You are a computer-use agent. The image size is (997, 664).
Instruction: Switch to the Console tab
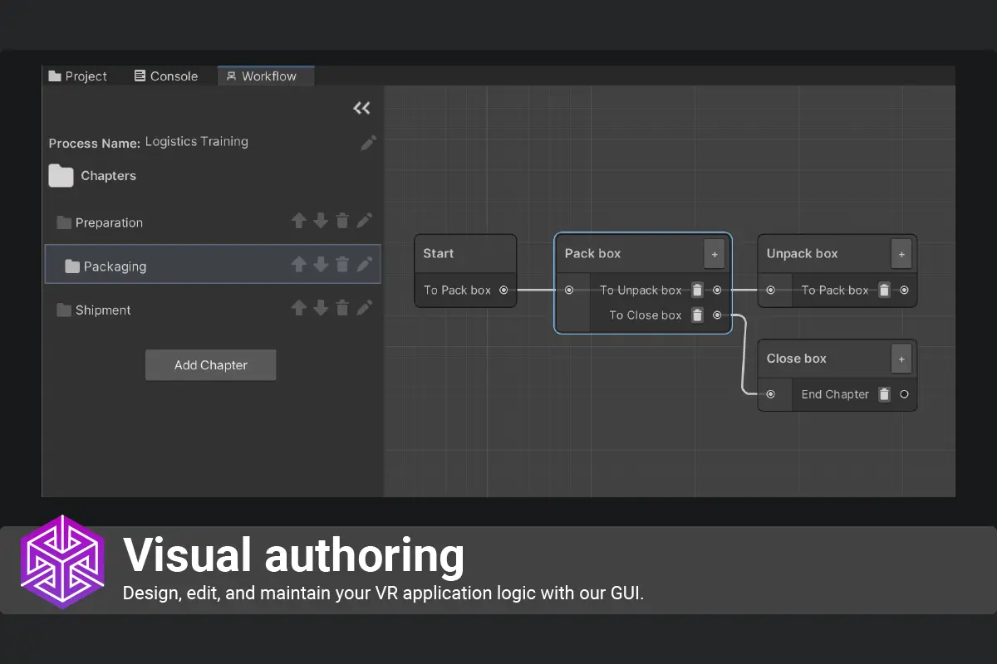166,76
